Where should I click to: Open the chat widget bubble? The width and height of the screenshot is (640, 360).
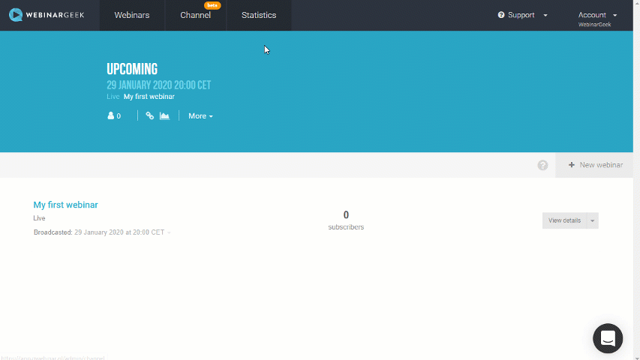click(608, 338)
